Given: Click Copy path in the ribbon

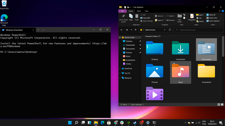Looking at the screenshot, I should [x=145, y=18].
